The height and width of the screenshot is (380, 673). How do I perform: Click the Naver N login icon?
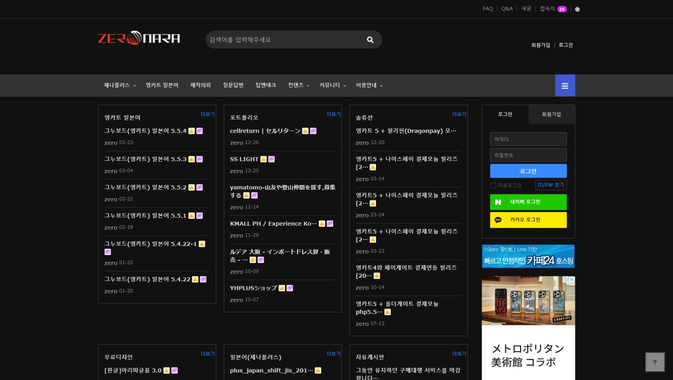click(x=498, y=202)
